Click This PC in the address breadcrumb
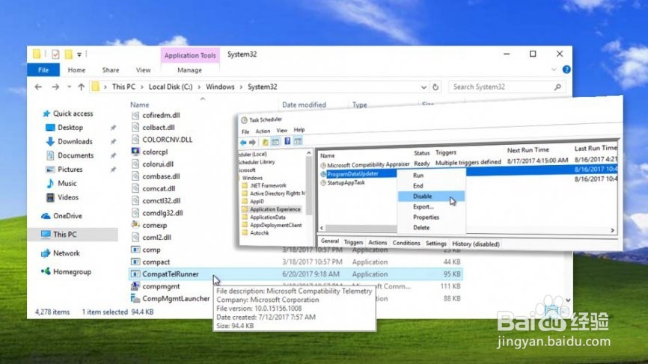 pos(123,87)
